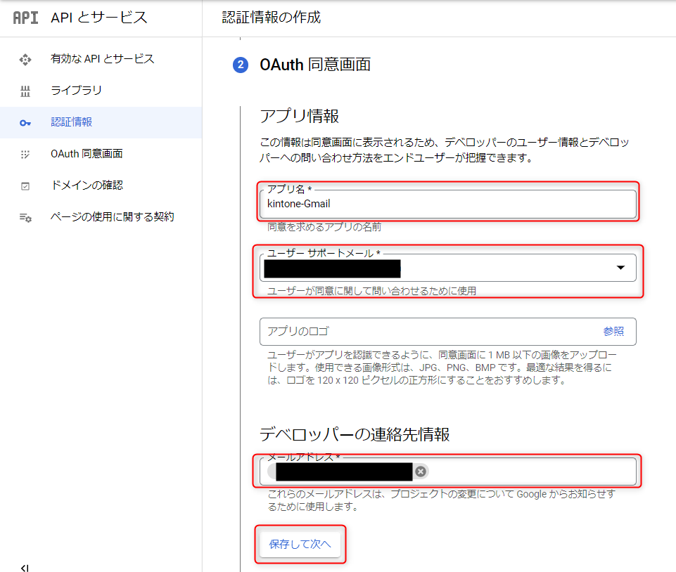Click inside the developer メールアドレス field

[528, 472]
